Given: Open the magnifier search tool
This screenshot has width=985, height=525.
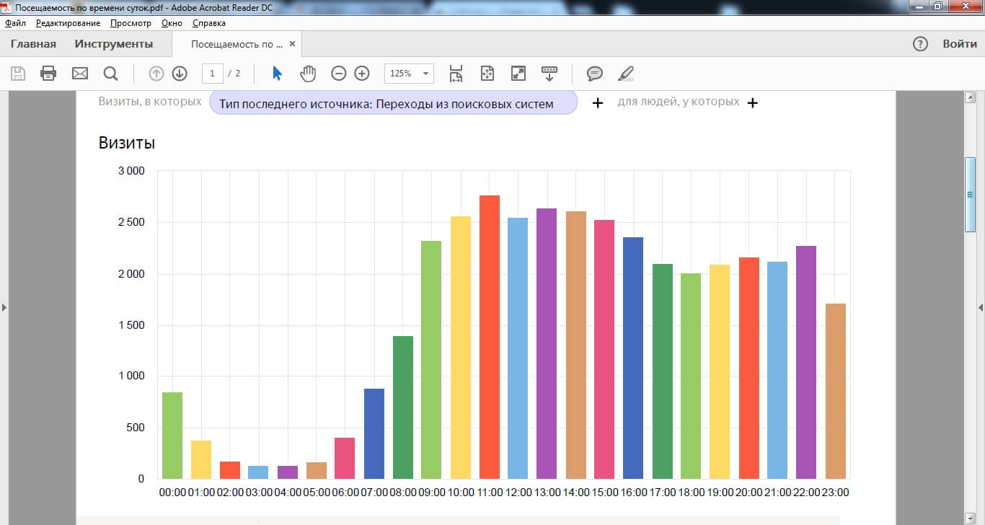Looking at the screenshot, I should click(110, 74).
